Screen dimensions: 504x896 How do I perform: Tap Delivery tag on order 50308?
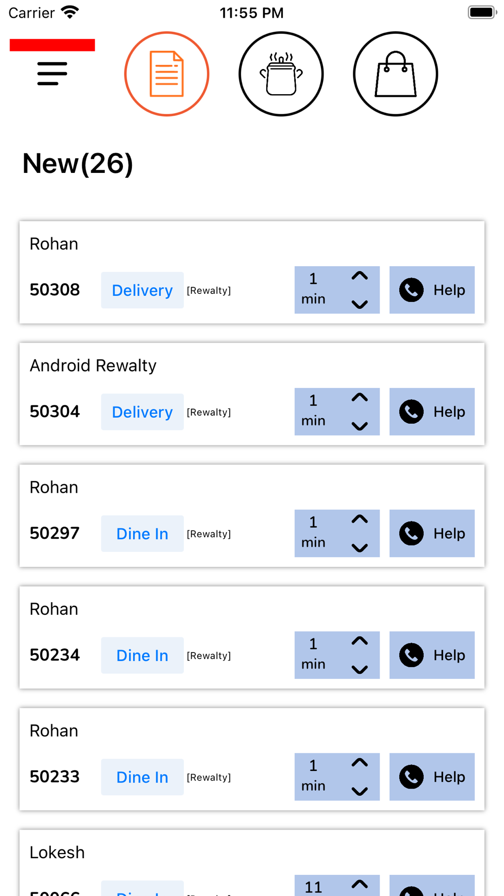[x=142, y=290]
